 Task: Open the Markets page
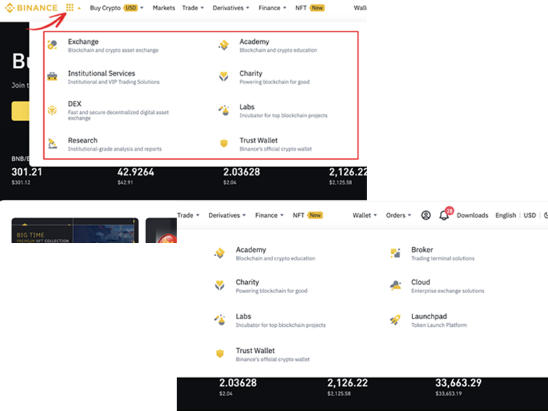pos(164,8)
